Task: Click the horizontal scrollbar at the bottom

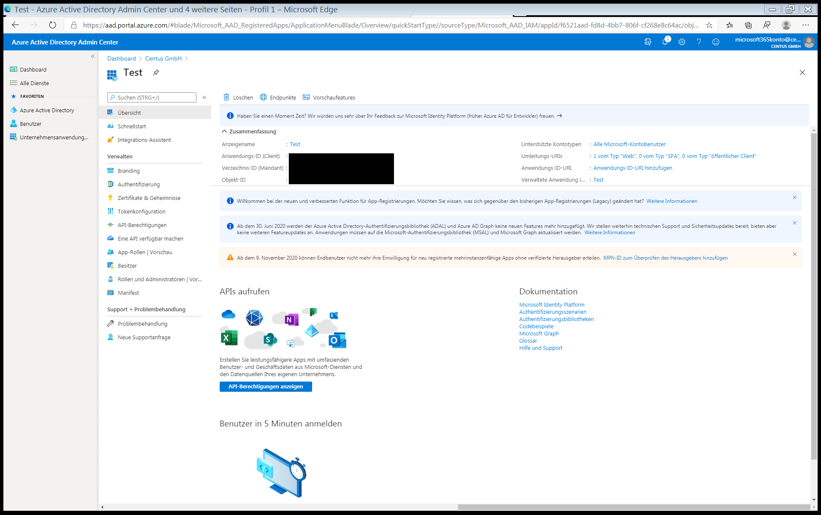Action: tap(634, 507)
